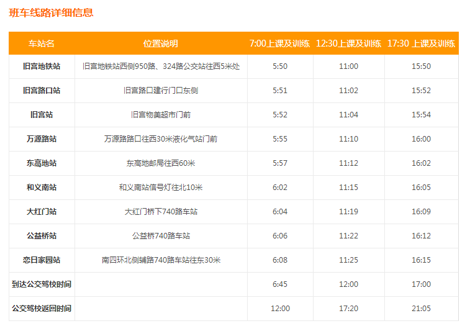Select the 大红门站 station cell

pos(42,212)
